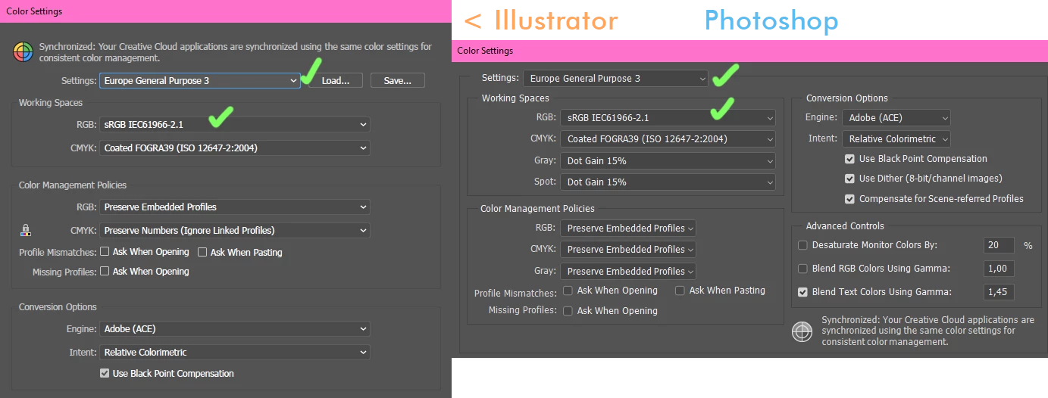
Task: Open Illustrator RGB policy Preserve Embedded Profiles dropdown
Action: point(235,207)
